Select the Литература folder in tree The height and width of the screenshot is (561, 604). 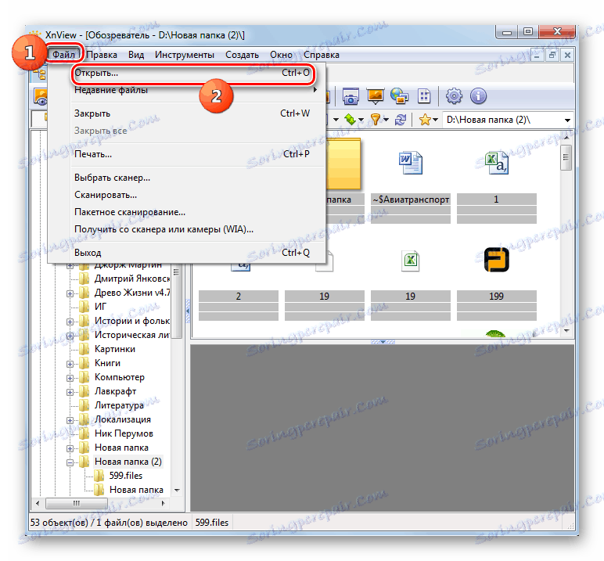pos(120,405)
